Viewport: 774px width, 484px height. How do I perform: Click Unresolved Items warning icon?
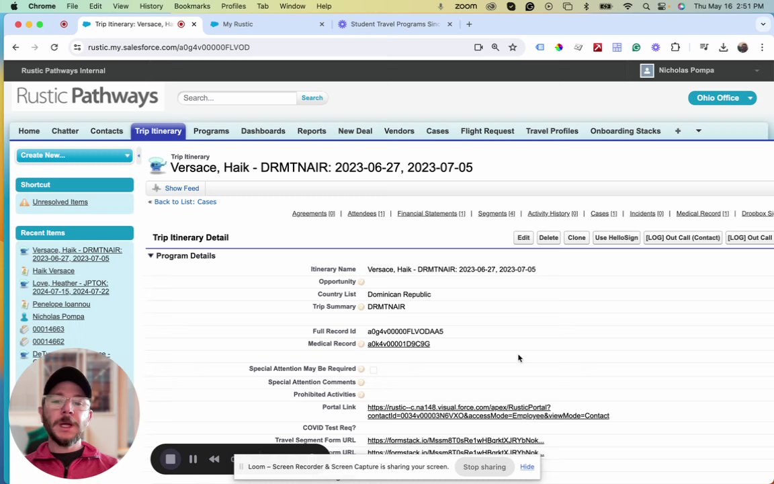pyautogui.click(x=24, y=202)
